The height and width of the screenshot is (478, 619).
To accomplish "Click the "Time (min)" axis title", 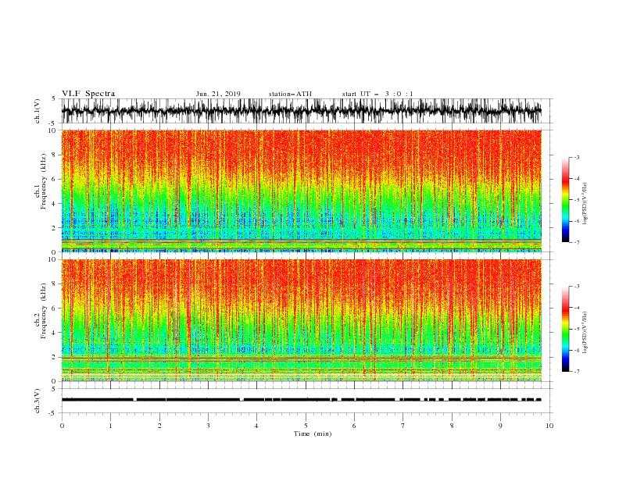I will pyautogui.click(x=313, y=433).
